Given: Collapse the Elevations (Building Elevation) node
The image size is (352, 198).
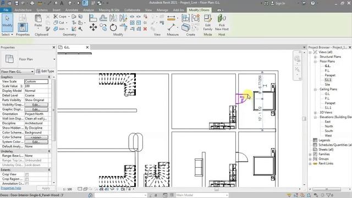Looking at the screenshot, I should point(315,117).
